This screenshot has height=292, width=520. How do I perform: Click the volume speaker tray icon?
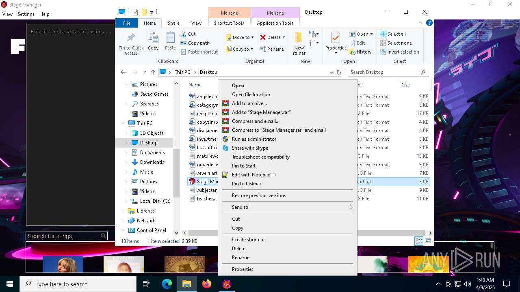[467, 284]
